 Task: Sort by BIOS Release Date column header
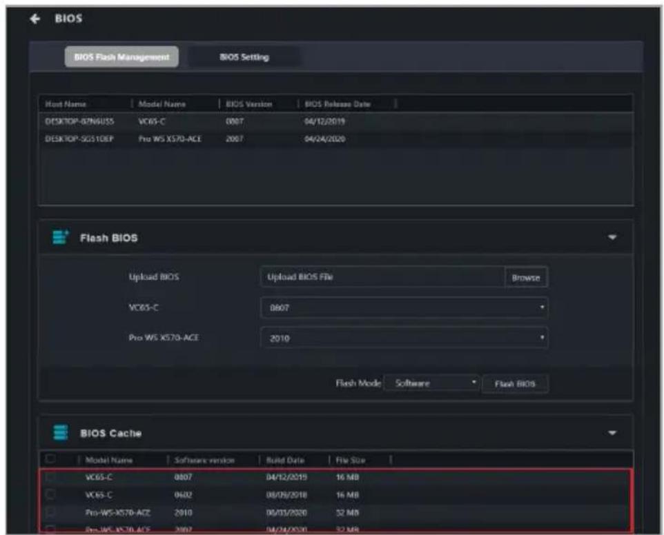point(338,104)
